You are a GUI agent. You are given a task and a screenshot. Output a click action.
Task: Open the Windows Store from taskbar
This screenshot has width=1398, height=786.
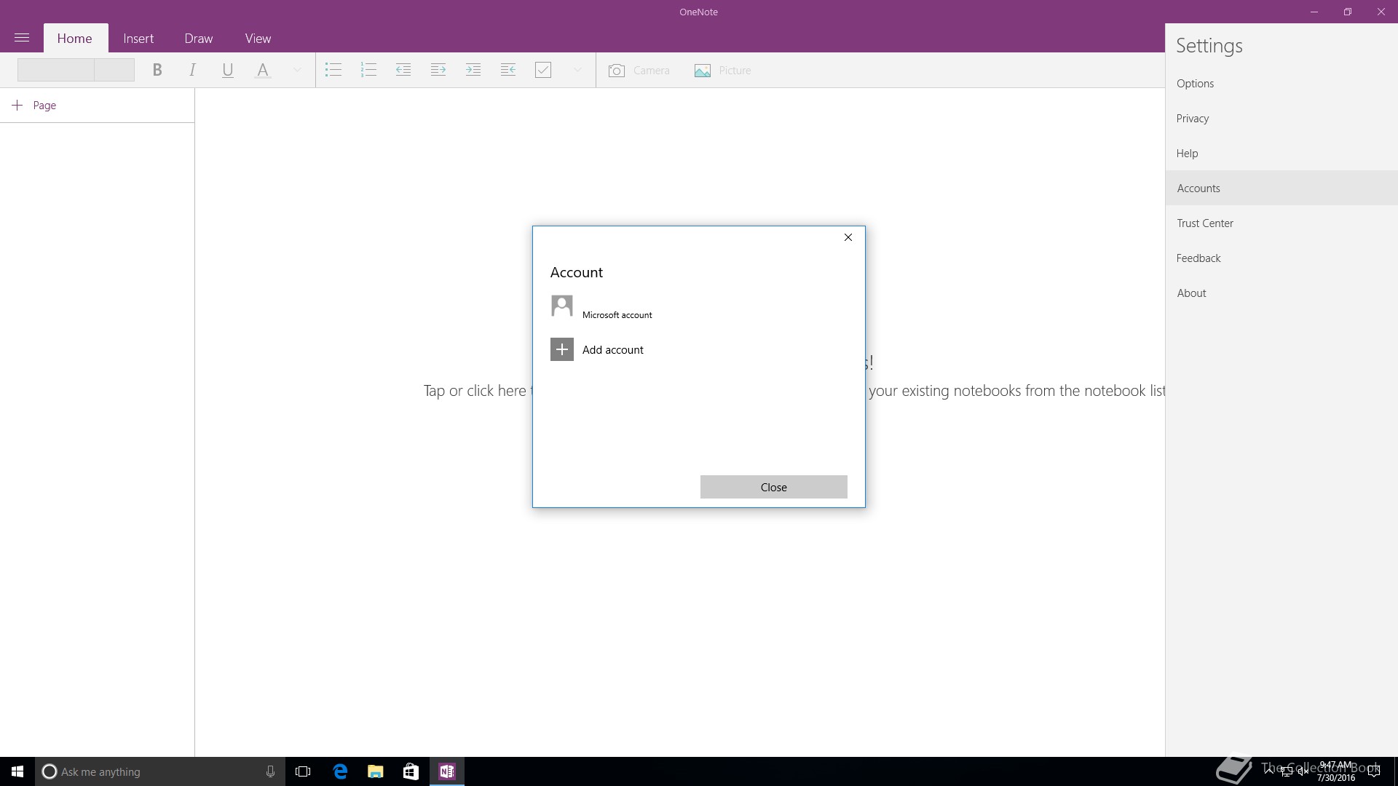[x=411, y=771]
